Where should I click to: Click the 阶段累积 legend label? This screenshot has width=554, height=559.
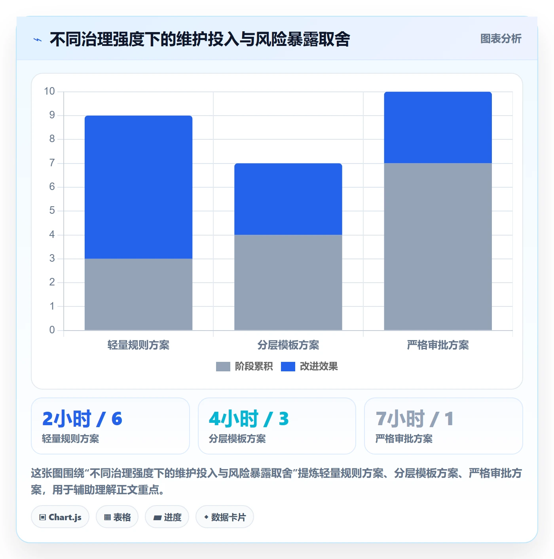[254, 367]
